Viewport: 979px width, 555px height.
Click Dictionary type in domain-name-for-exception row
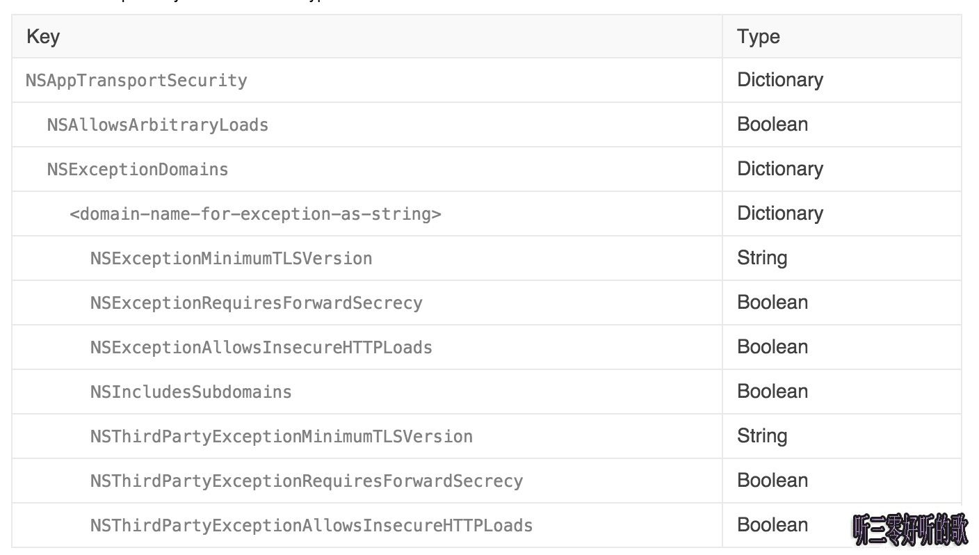point(780,214)
